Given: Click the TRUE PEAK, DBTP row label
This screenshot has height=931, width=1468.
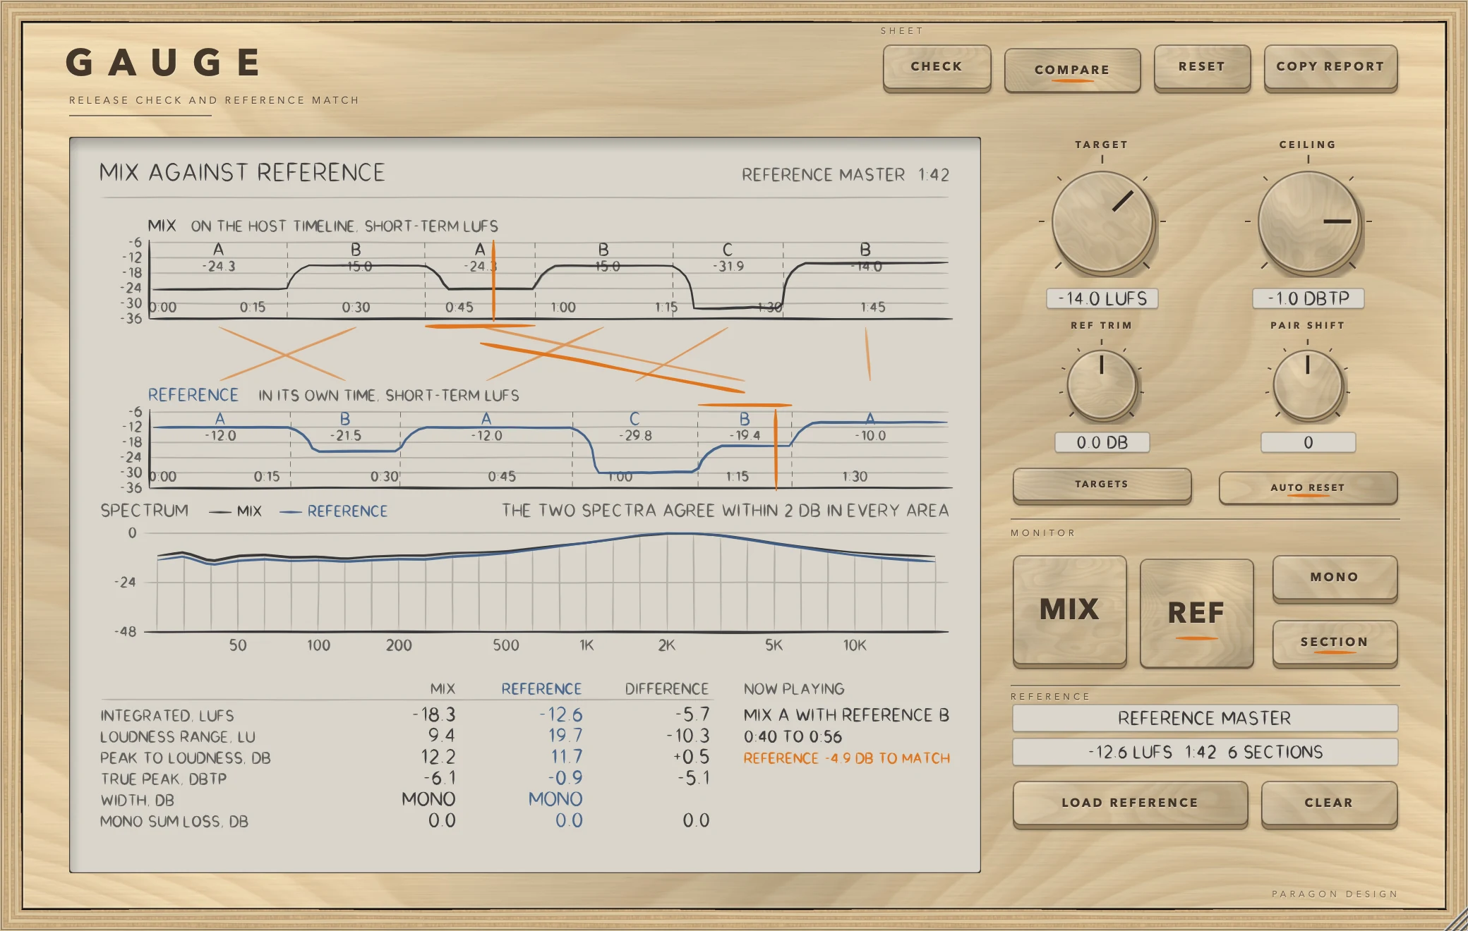Looking at the screenshot, I should pos(164,779).
